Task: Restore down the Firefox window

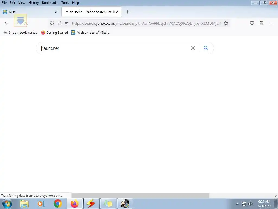Action: coord(264,3)
